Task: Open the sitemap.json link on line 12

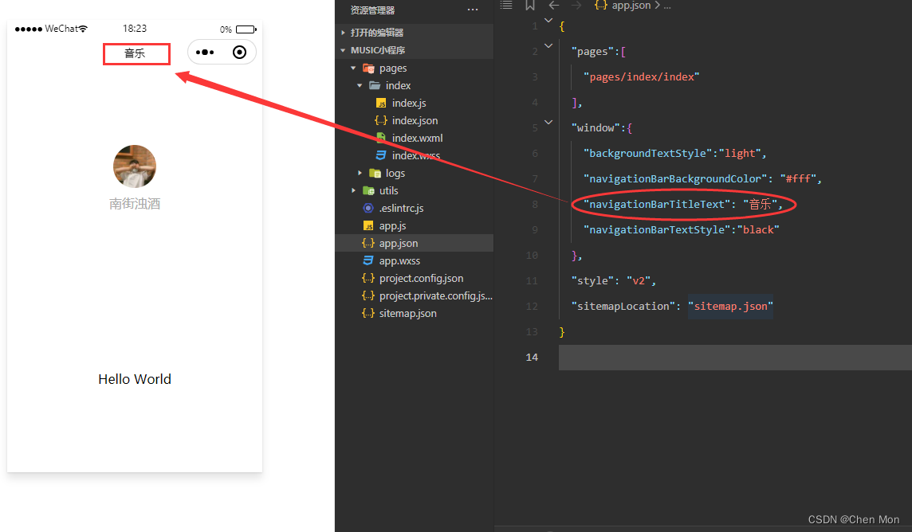Action: point(729,306)
